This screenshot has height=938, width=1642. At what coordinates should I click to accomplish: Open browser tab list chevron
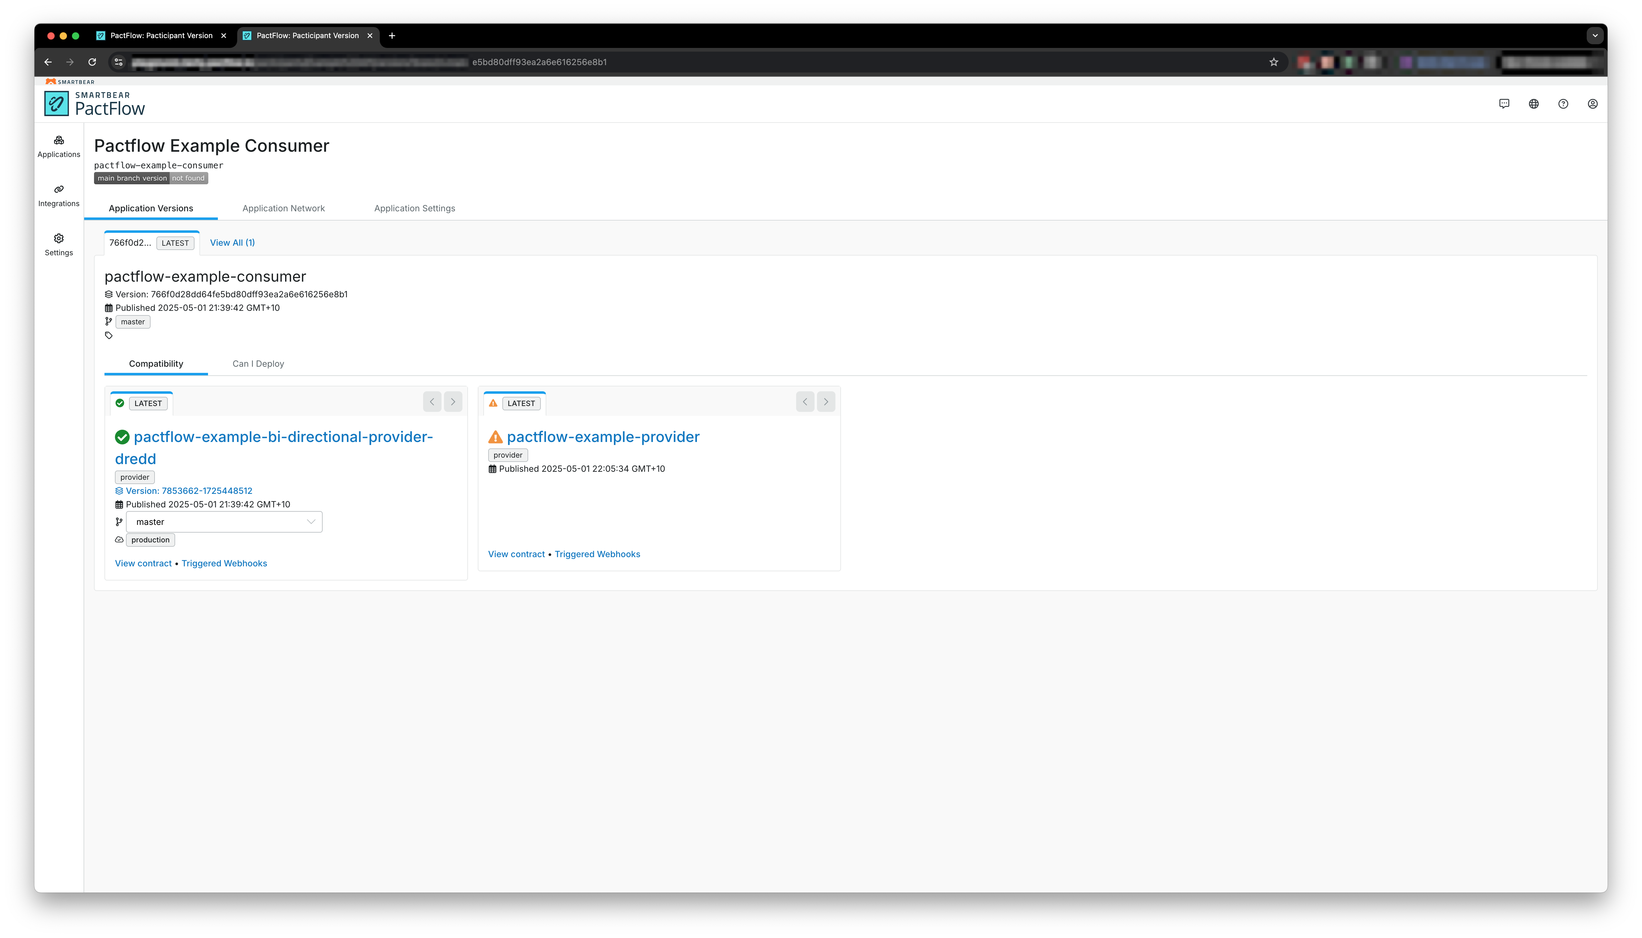tap(1595, 35)
